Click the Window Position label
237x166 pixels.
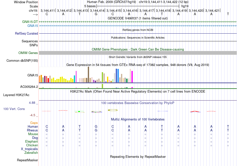26,2
